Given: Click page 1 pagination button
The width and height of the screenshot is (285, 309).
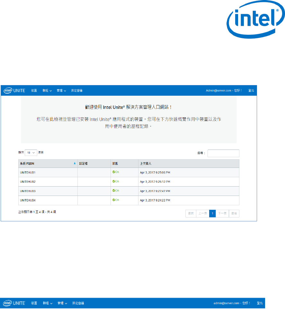Looking at the screenshot, I should [x=212, y=213].
